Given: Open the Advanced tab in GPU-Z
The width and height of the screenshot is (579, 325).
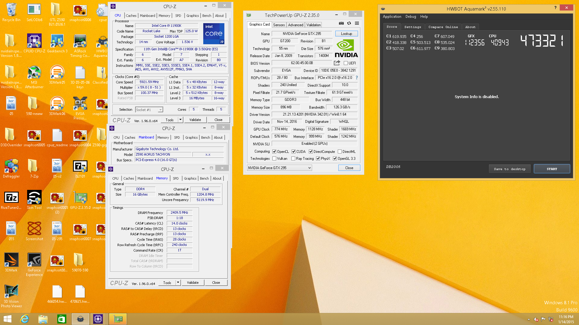Looking at the screenshot, I should pos(296,25).
